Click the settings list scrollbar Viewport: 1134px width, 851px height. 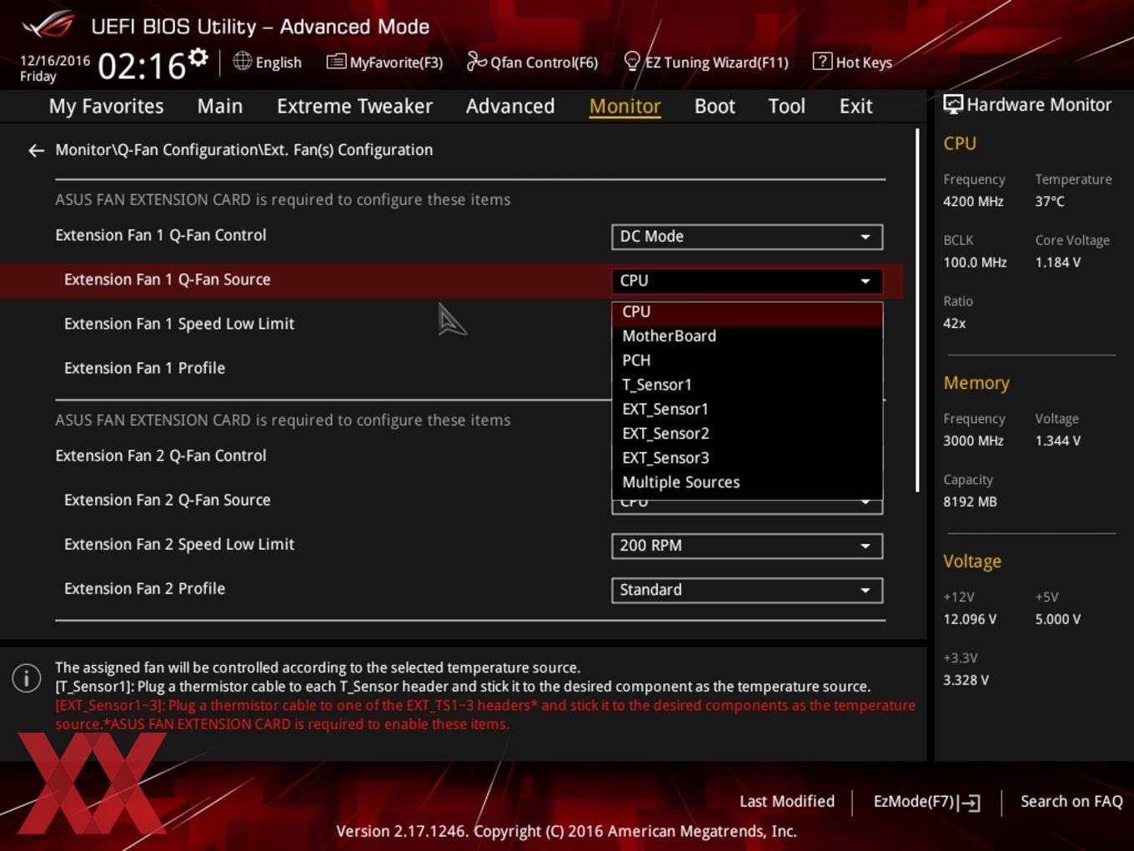(917, 310)
